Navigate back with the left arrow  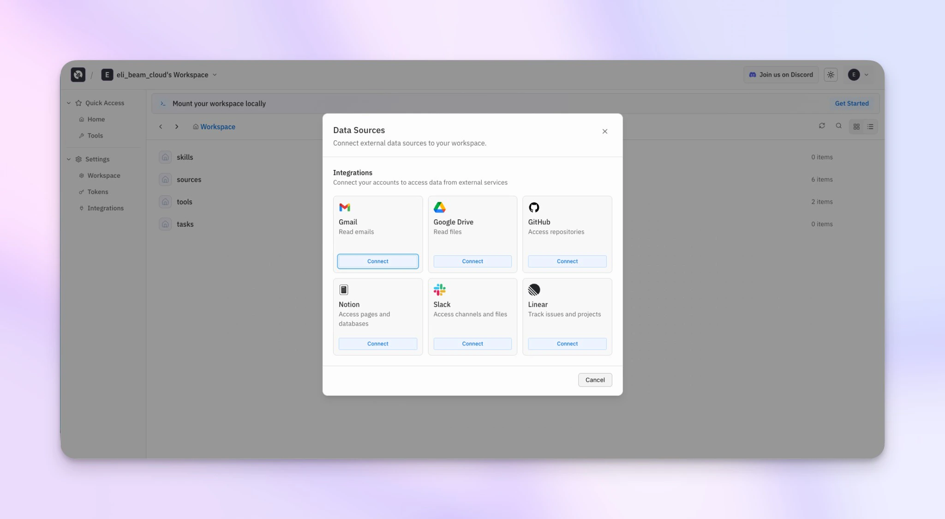[161, 127]
